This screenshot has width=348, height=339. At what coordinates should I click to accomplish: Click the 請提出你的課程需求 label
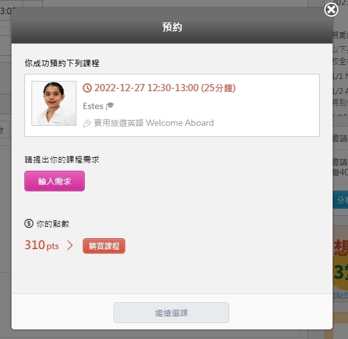[62, 160]
